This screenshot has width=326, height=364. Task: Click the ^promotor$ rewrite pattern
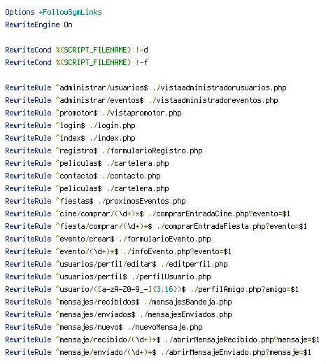[x=76, y=113]
